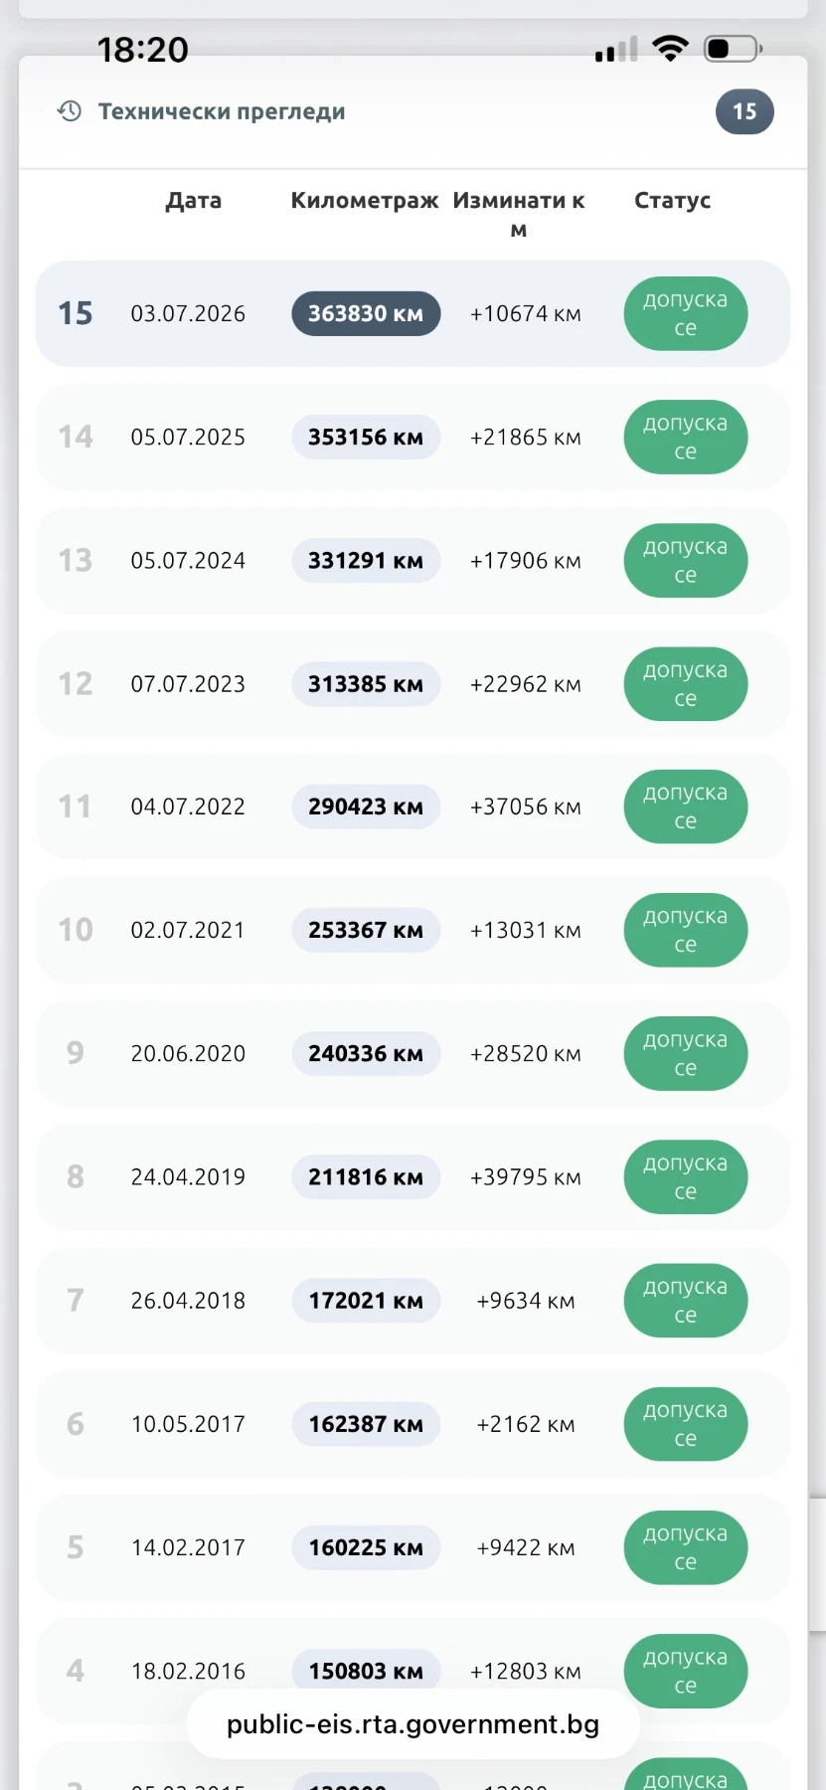
Task: Click the допуска се status for inspection 15
Action: coord(686,313)
